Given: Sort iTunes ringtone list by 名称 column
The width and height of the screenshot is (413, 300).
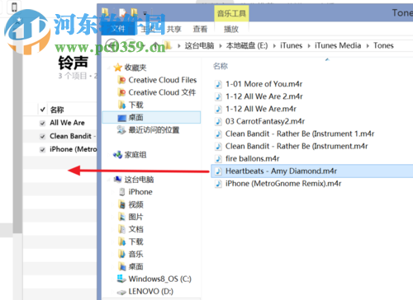Looking at the screenshot, I should (57, 110).
